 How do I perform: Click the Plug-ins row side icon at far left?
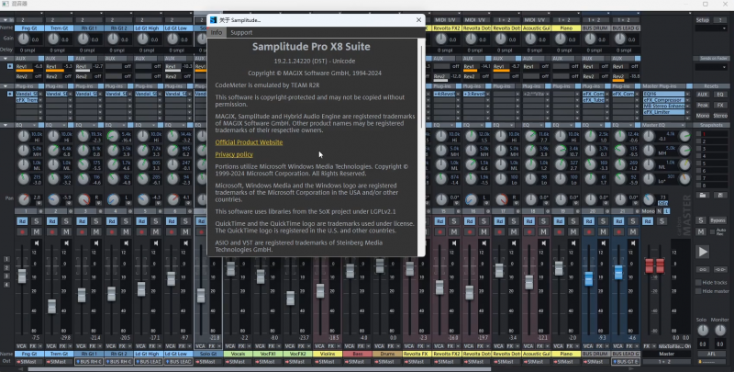click(10, 94)
